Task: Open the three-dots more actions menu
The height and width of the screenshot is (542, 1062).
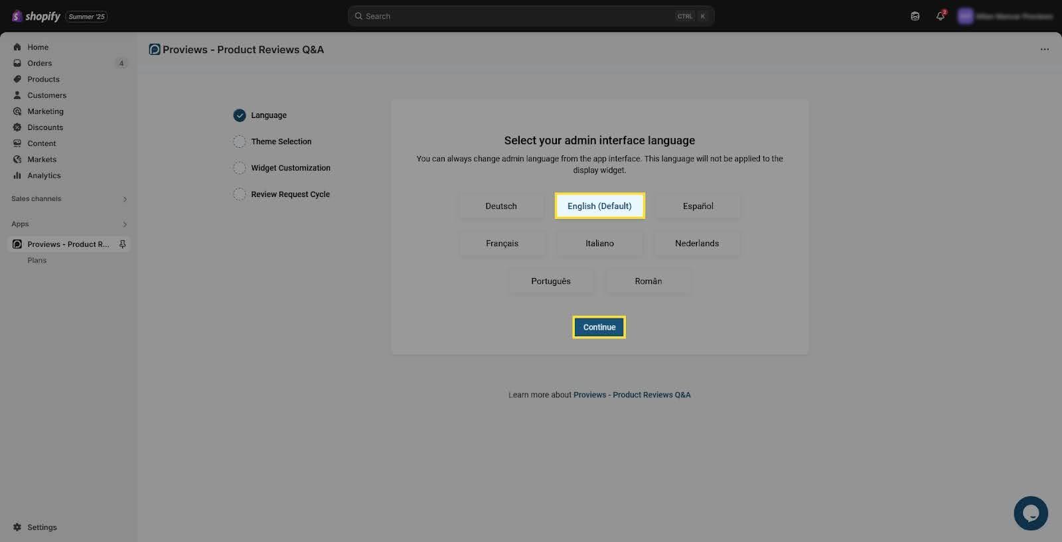Action: pyautogui.click(x=1044, y=50)
